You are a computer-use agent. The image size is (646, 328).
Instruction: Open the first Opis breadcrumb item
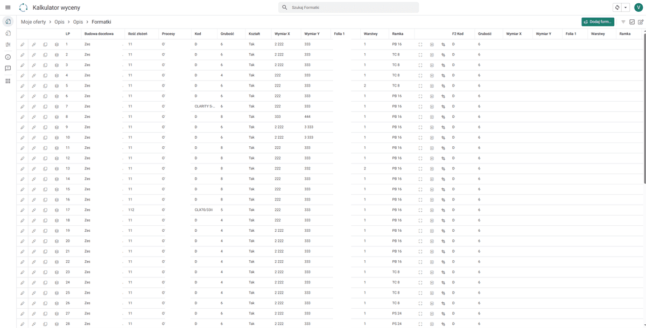point(59,22)
